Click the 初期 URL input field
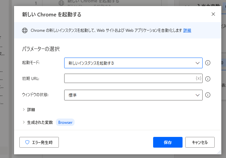The image size is (226, 158). click(x=133, y=78)
